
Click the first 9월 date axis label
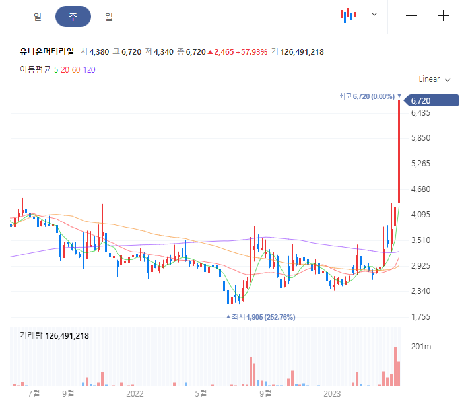[x=68, y=393]
